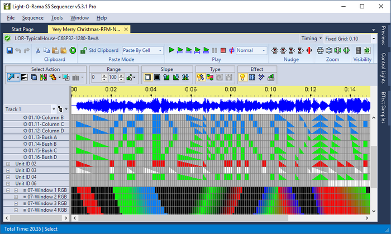This screenshot has height=234, width=391.
Task: Click the Save sequence icon
Action: 9,50
